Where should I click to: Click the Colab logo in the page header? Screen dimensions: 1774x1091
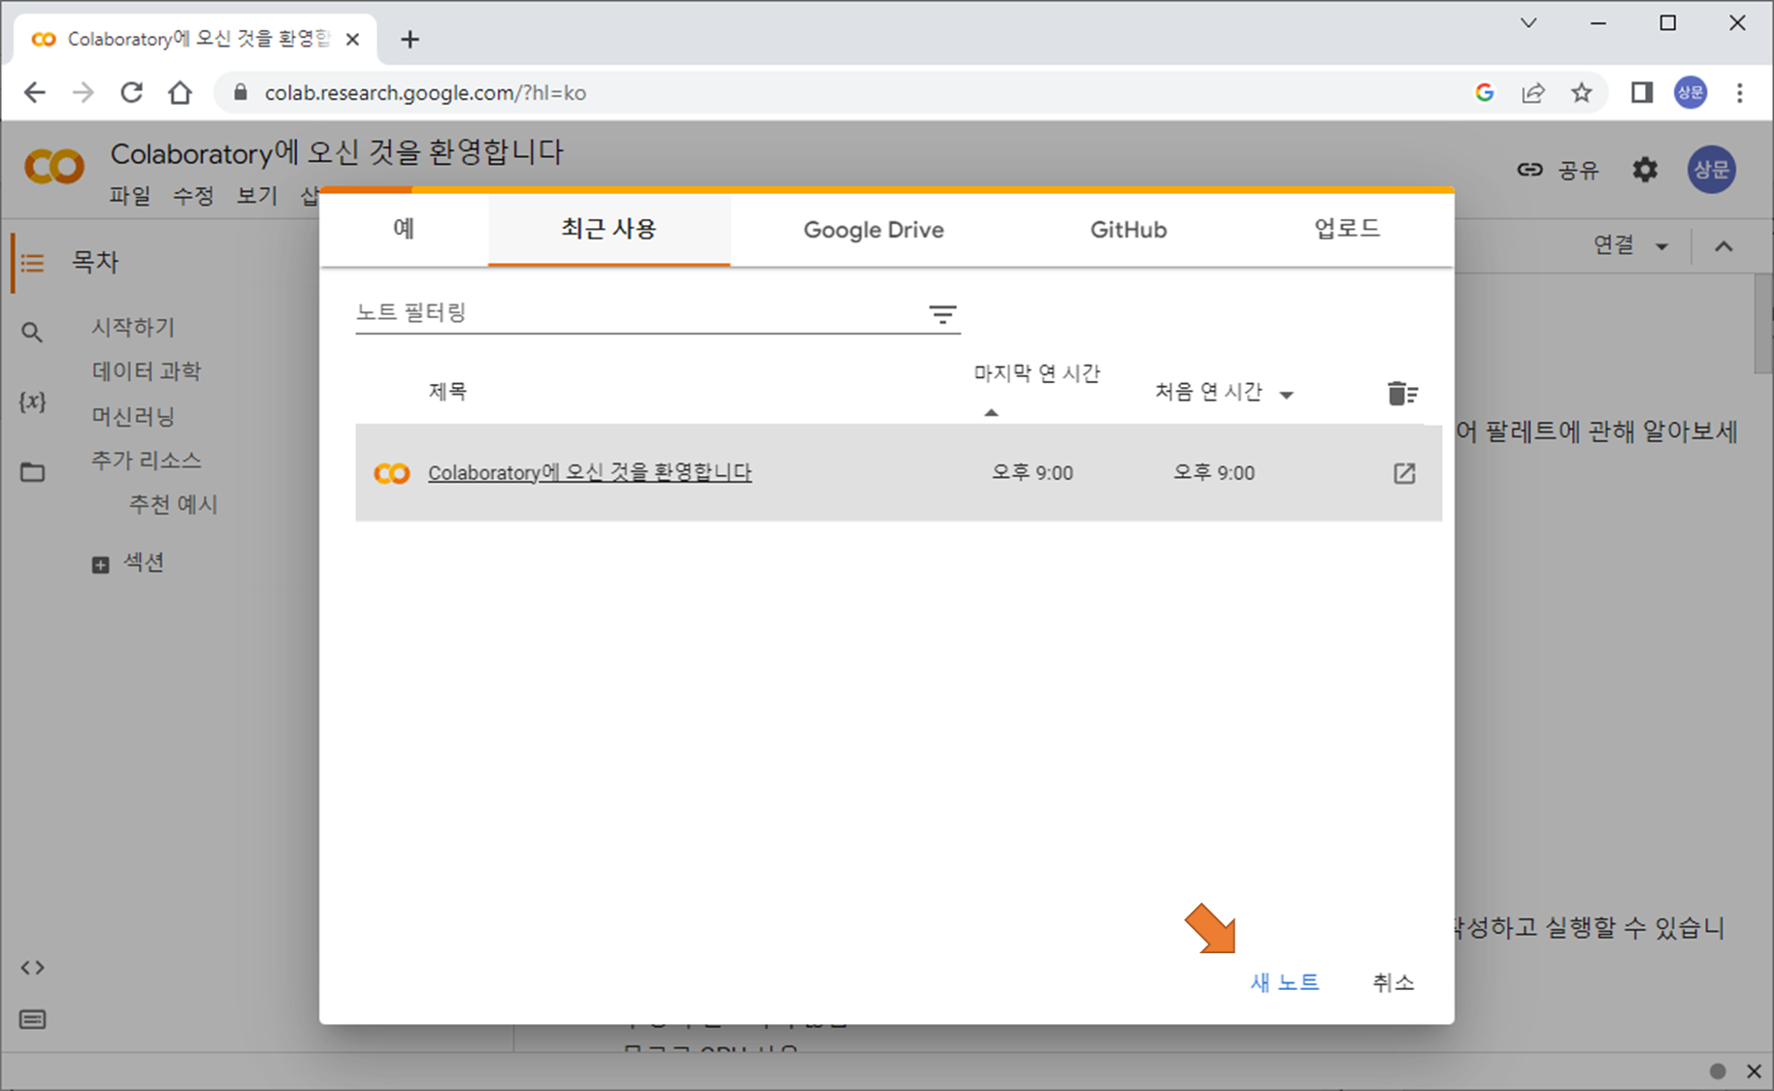(54, 167)
